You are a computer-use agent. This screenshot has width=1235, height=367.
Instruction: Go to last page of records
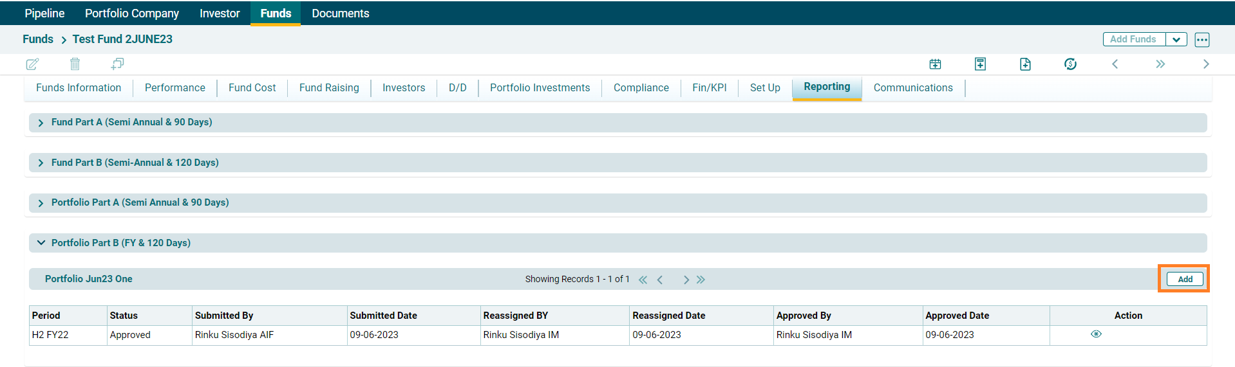pos(701,280)
